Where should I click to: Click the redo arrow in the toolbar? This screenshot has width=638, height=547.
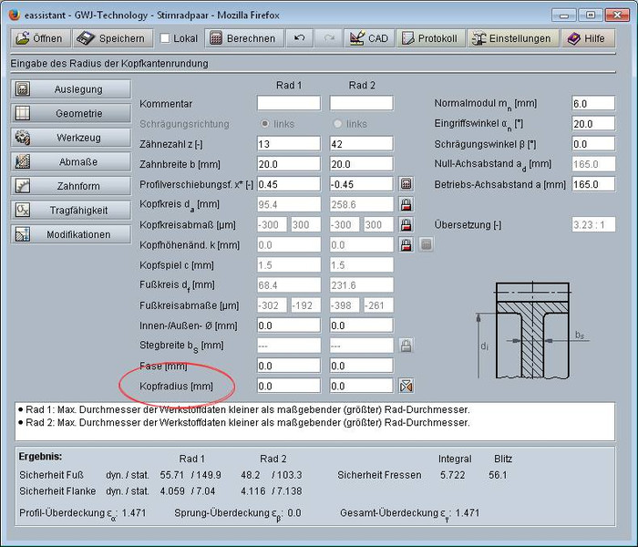tap(328, 38)
